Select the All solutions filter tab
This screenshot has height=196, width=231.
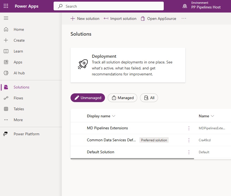(x=149, y=98)
